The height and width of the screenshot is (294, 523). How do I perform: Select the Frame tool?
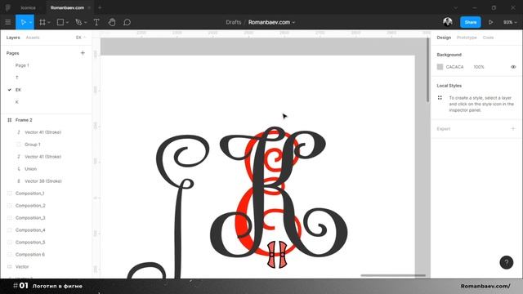(42, 22)
